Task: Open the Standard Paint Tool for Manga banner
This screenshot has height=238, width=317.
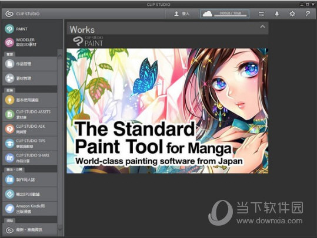Action: [168, 111]
